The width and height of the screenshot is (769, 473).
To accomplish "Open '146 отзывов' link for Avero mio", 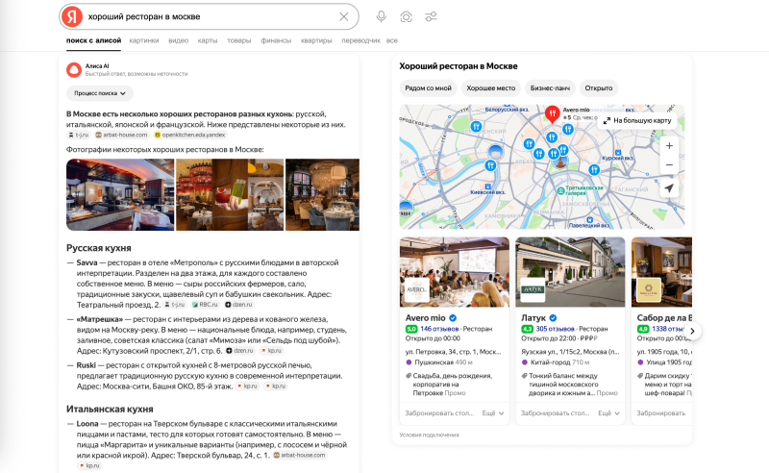I will [x=437, y=329].
